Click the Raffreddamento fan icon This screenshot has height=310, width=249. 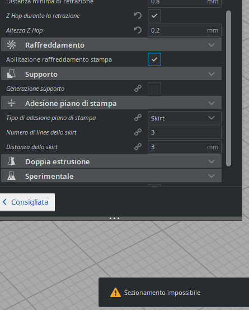[x=11, y=45]
